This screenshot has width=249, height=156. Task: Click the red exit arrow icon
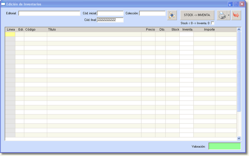[x=236, y=15]
